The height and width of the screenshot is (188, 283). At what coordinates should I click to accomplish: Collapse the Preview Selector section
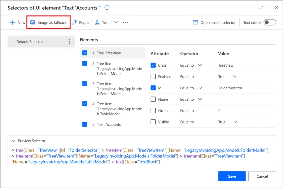(14, 141)
